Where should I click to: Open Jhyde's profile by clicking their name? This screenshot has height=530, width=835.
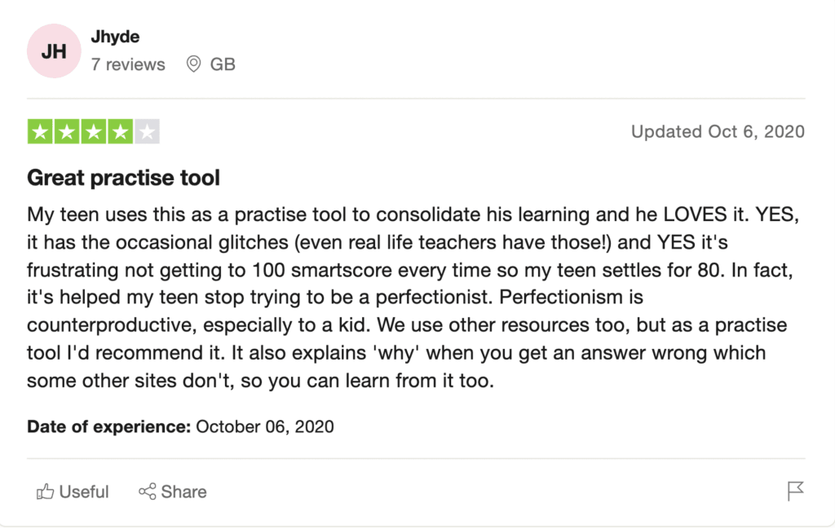tap(115, 36)
